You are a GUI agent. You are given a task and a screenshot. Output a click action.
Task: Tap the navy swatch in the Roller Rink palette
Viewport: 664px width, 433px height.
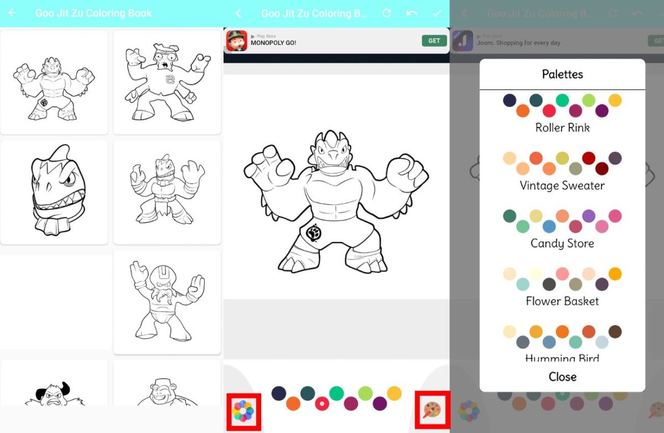point(510,100)
